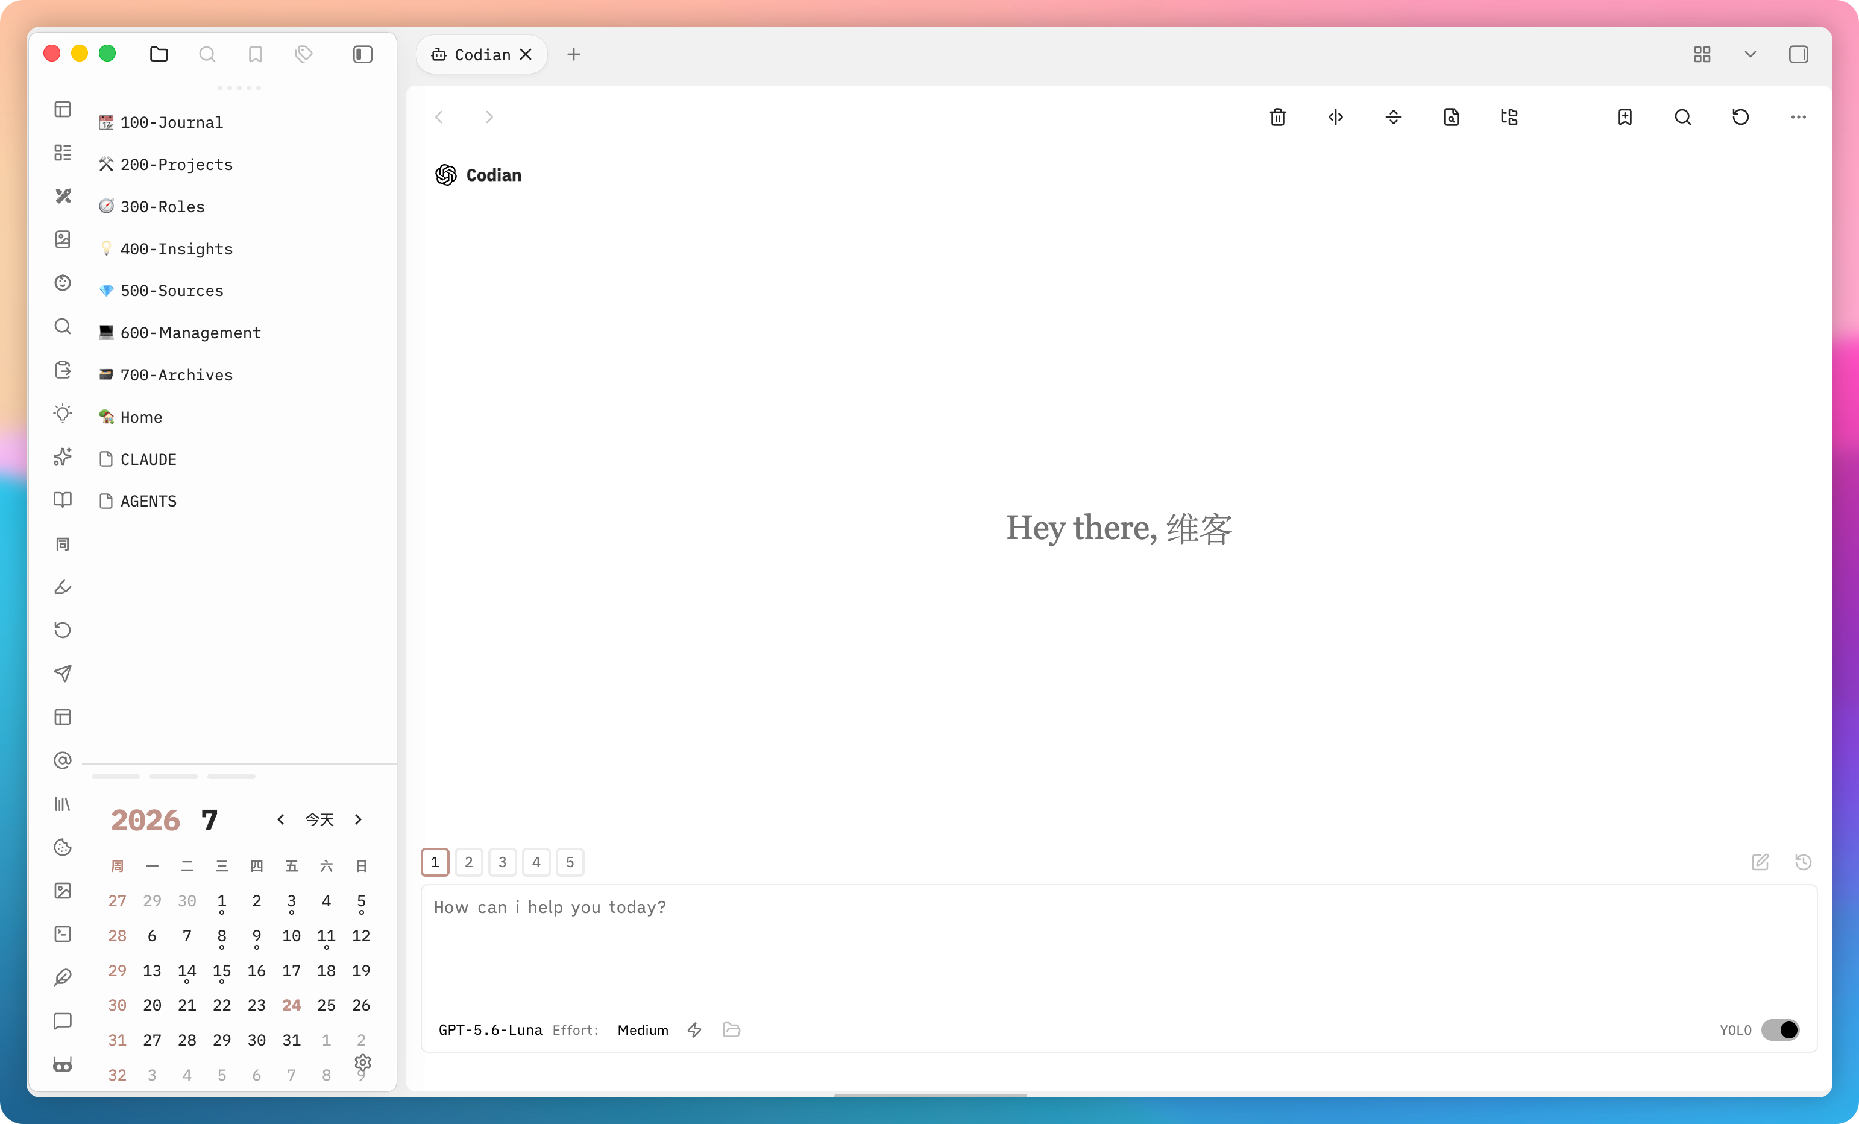The height and width of the screenshot is (1124, 1859).
Task: Open the more options ellipsis menu
Action: 1799,117
